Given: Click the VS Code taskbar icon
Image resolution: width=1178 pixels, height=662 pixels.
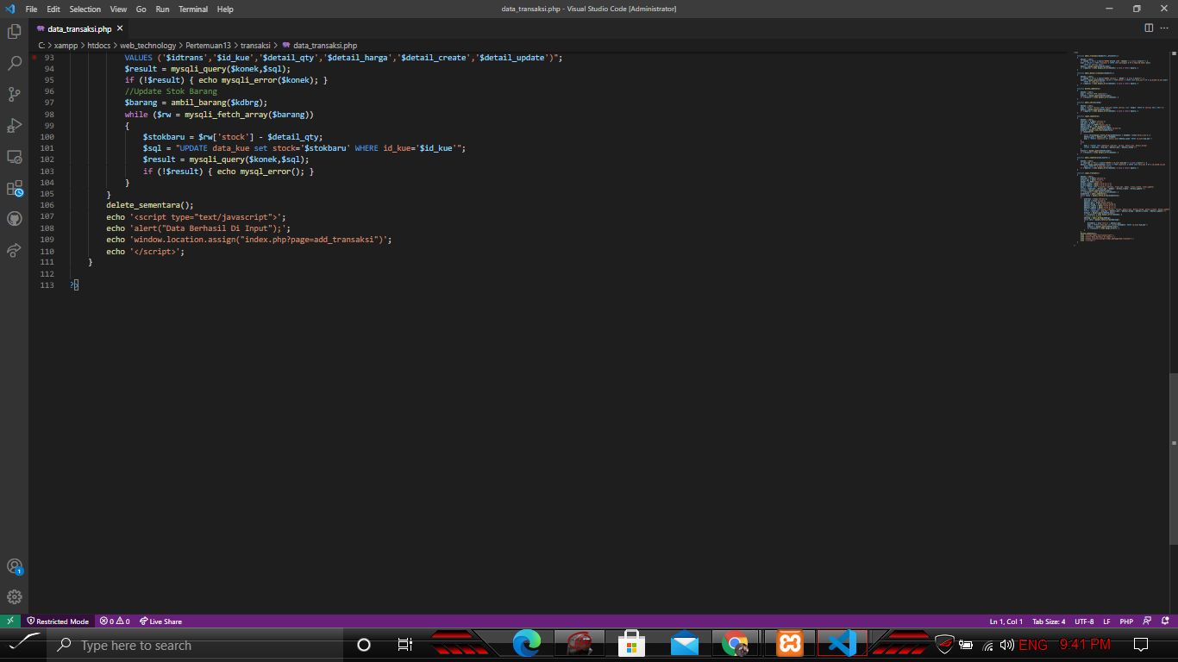Looking at the screenshot, I should coord(842,644).
